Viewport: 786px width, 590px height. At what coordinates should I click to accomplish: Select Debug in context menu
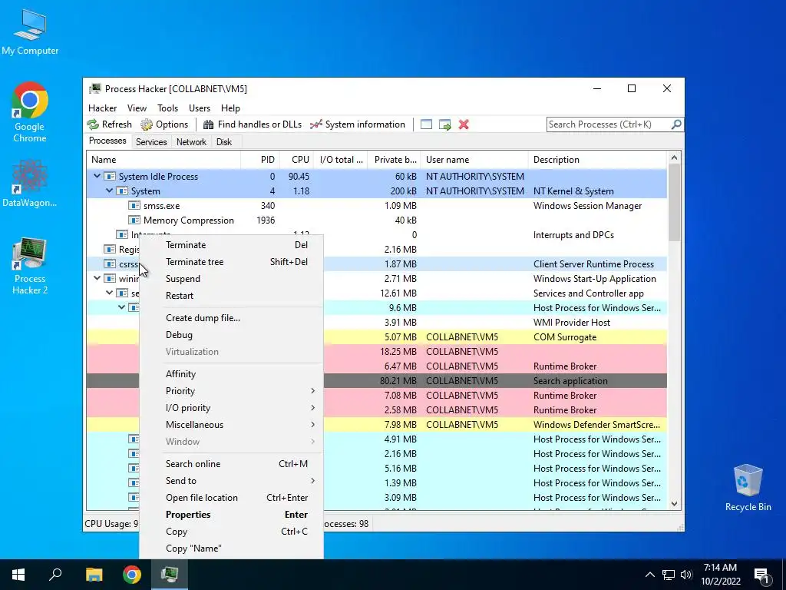(x=231, y=335)
